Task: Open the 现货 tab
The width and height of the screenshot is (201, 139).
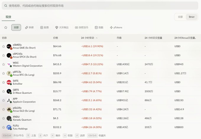Action: click(8, 17)
